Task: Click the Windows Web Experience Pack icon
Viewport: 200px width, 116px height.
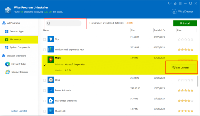Action: 51,49
